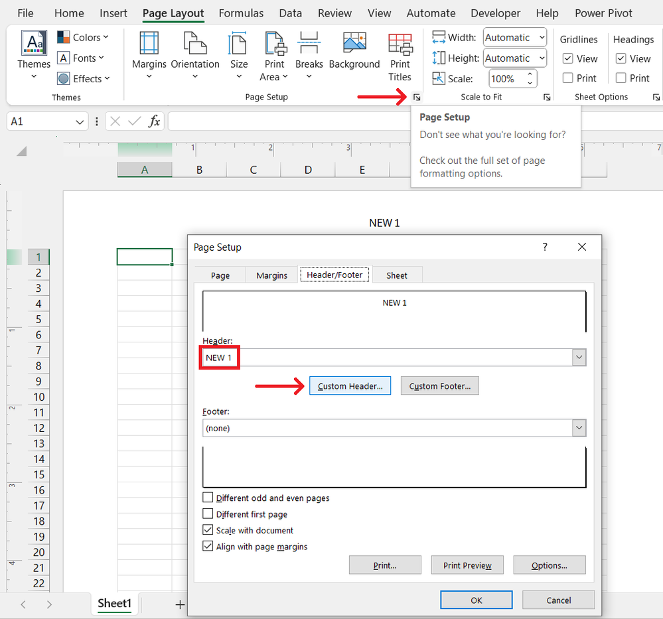Switch to Margins tab in Page Setup
Image resolution: width=663 pixels, height=619 pixels.
271,275
